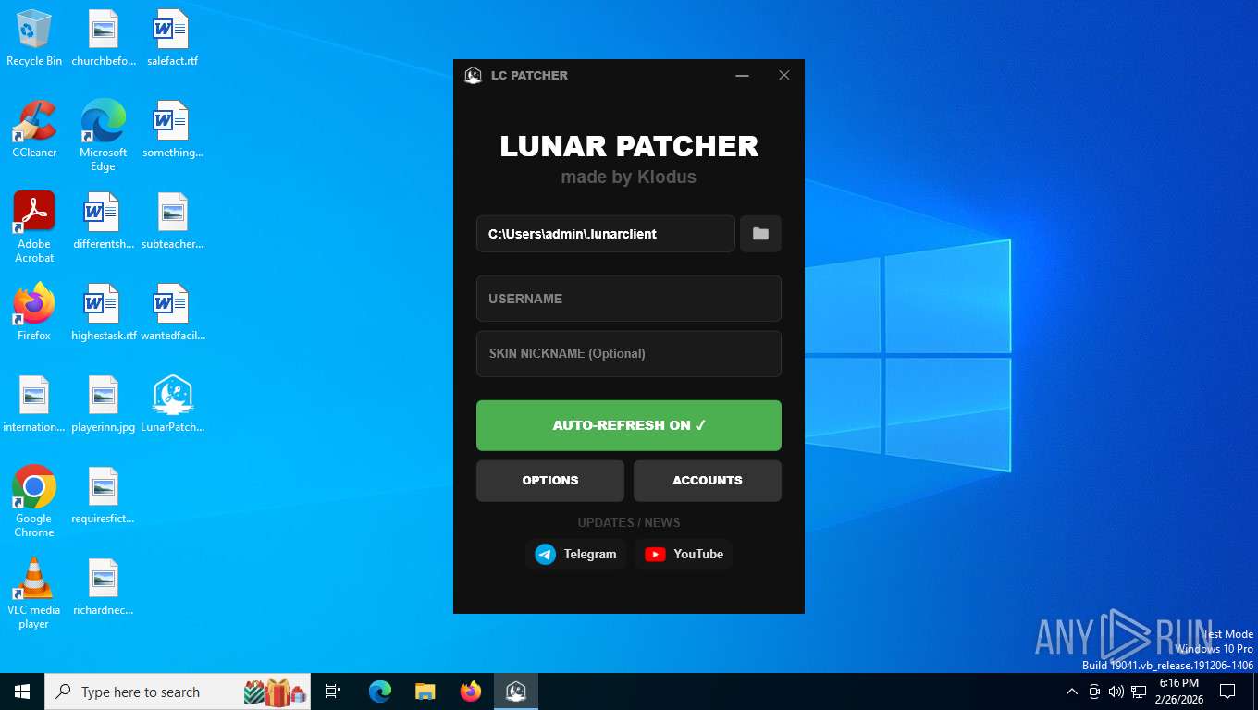This screenshot has height=710, width=1258.
Task: Select the playerinn.jpg file icon
Action: click(x=104, y=404)
